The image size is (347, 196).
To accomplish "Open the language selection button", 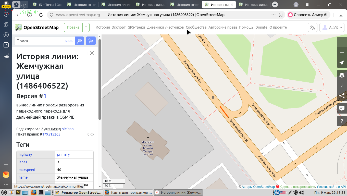I will point(313,27).
